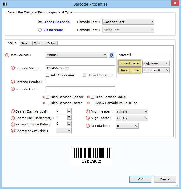Open the Orientation dropdown
The height and width of the screenshot is (189, 181).
click(127, 126)
